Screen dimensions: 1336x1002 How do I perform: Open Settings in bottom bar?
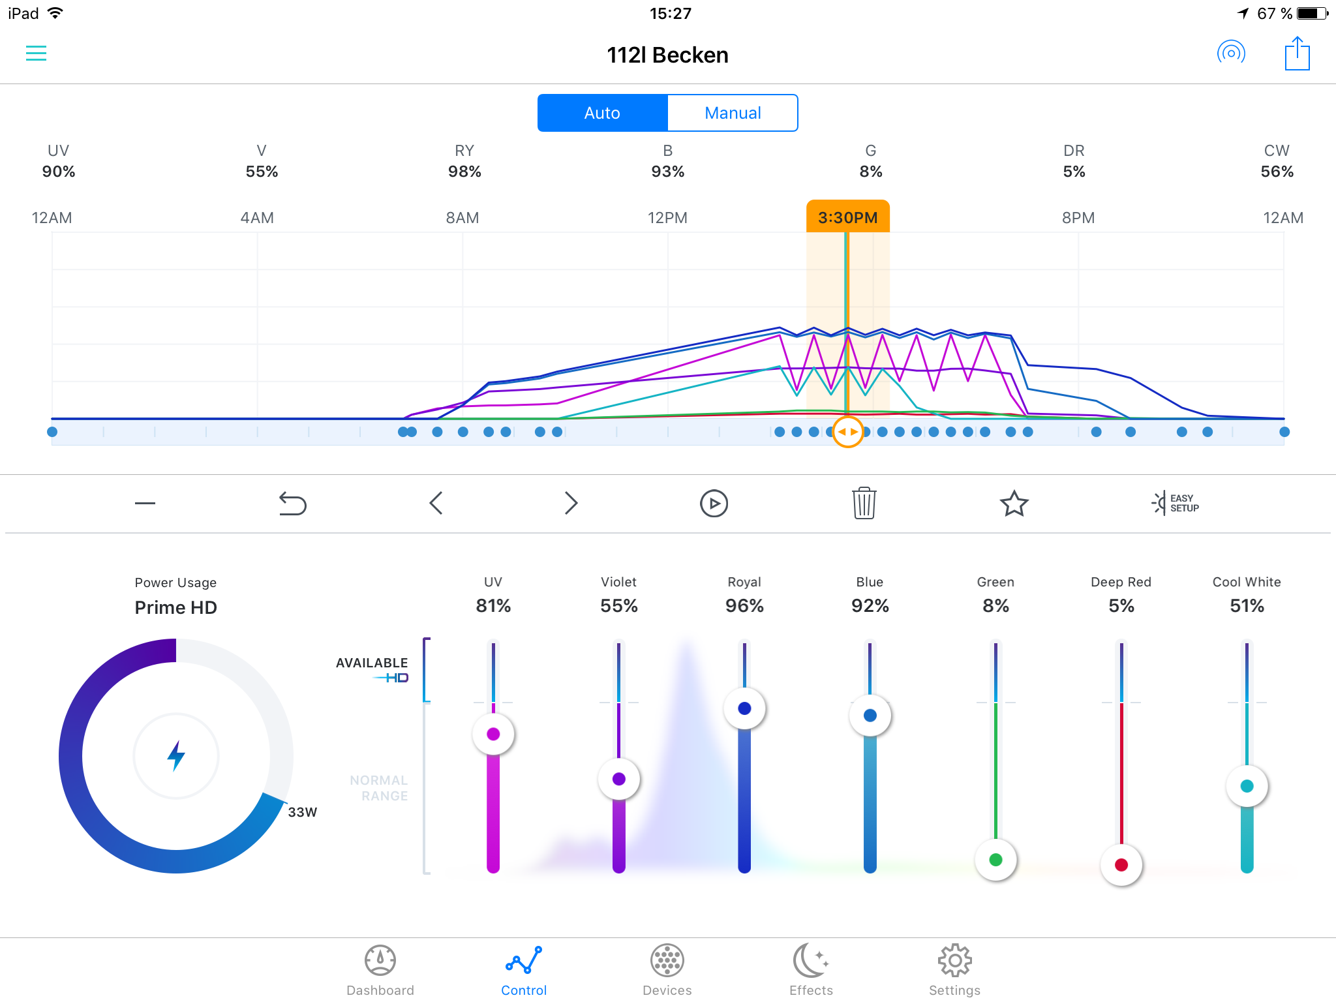(954, 971)
